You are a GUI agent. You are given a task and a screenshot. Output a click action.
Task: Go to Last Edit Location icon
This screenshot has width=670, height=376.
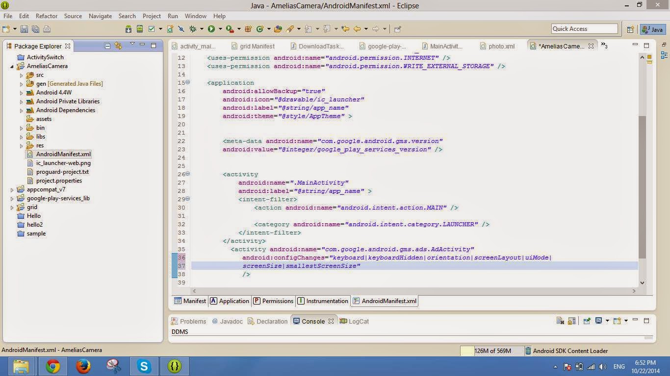pyautogui.click(x=345, y=29)
